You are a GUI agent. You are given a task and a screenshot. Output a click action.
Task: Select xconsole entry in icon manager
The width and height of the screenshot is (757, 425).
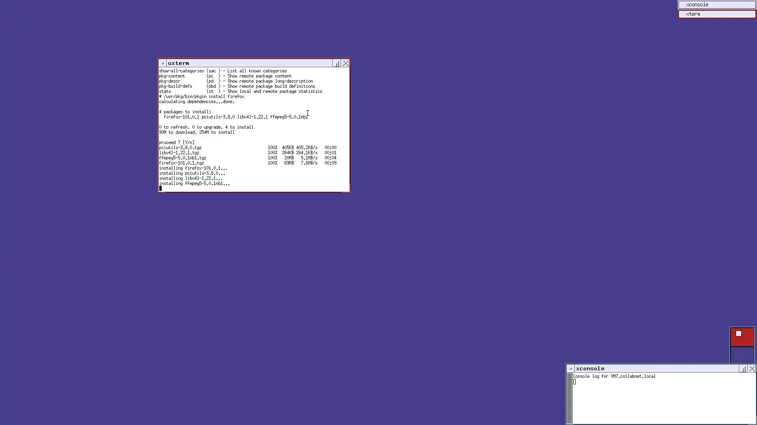(716, 5)
